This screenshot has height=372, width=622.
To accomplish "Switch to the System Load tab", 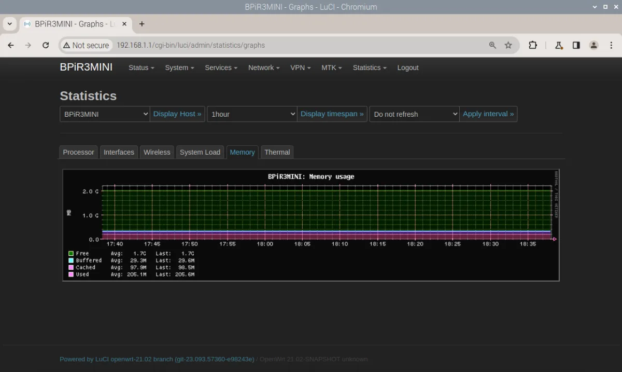I will (x=200, y=152).
